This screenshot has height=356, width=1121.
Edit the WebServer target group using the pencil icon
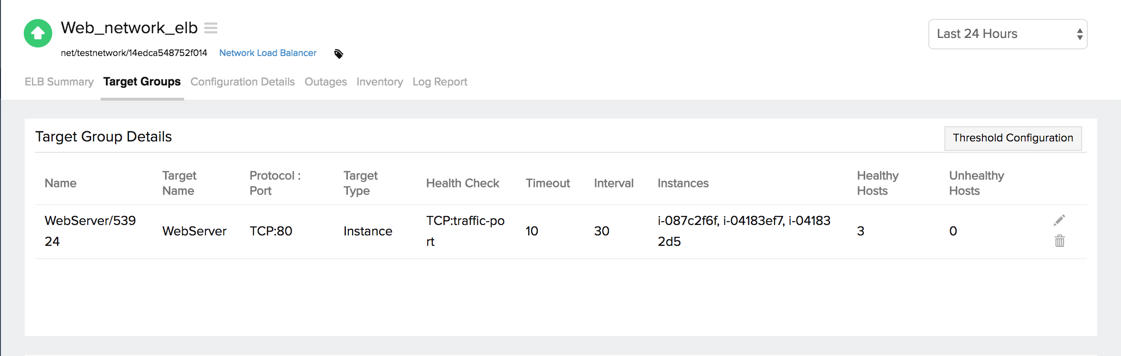click(1060, 220)
